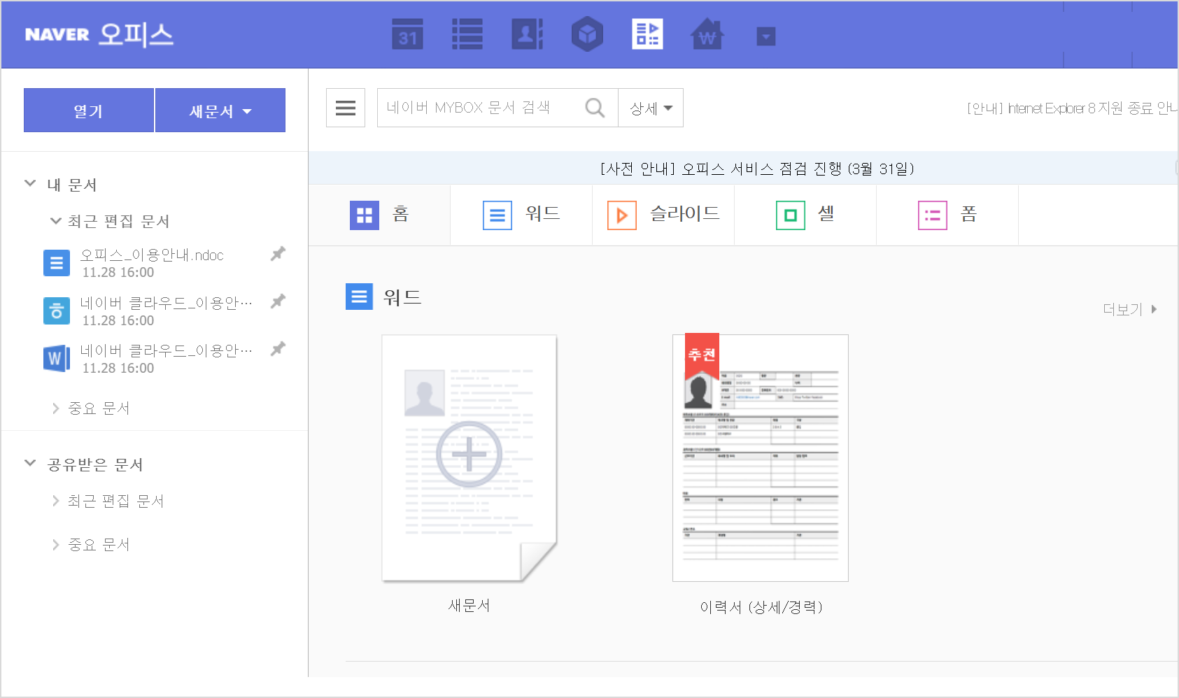1179x698 pixels.
Task: Open the Internet Explorer 8 notice link
Action: [x=1072, y=108]
